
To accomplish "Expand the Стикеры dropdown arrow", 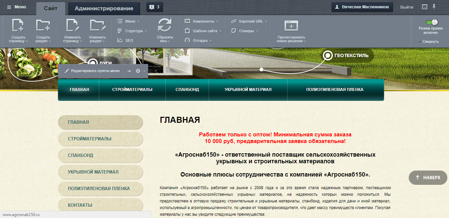I will (257, 31).
